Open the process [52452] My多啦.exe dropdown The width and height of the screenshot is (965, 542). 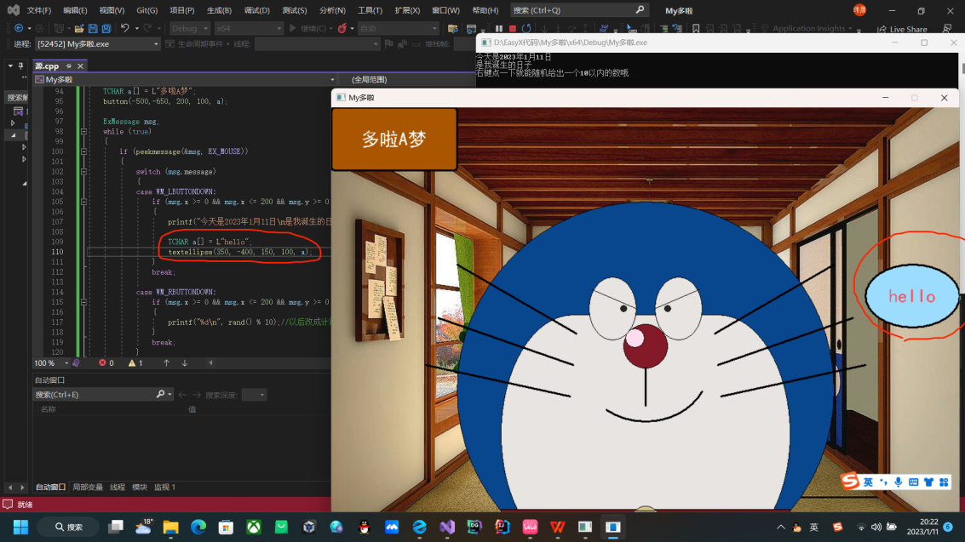click(97, 43)
